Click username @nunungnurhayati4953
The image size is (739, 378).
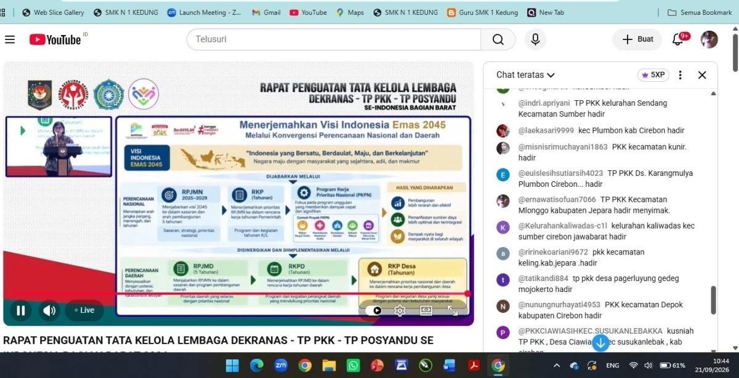click(559, 305)
